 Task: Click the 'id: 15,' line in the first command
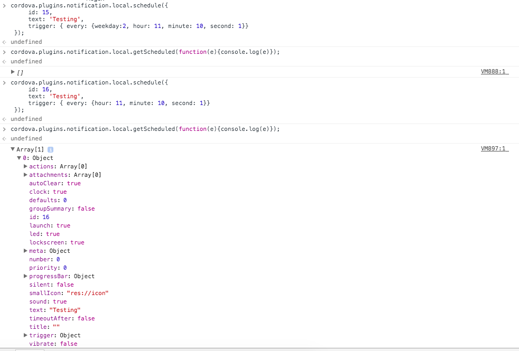[x=40, y=12]
